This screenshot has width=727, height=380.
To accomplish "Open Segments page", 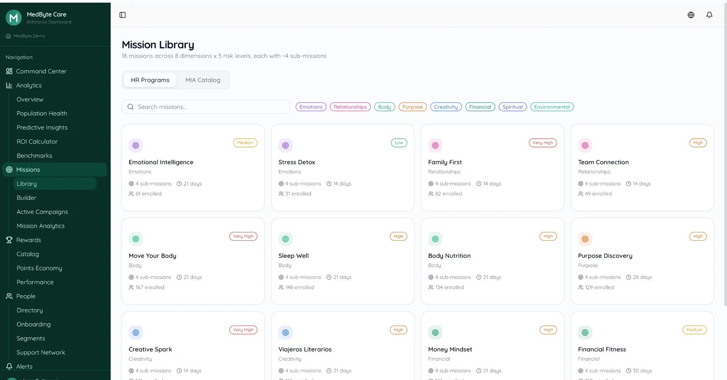I will (x=55, y=338).
